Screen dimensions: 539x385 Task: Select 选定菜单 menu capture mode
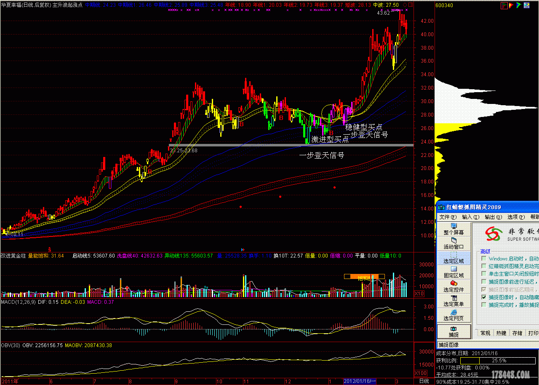click(x=454, y=301)
